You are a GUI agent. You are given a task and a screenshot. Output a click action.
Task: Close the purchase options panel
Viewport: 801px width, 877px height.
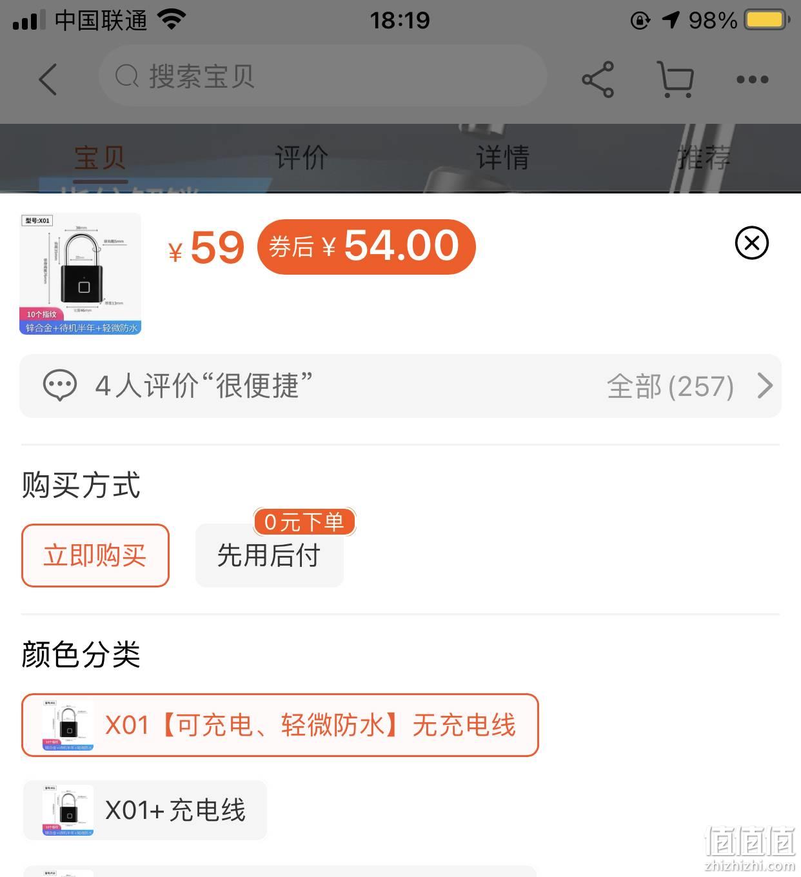[x=752, y=243]
